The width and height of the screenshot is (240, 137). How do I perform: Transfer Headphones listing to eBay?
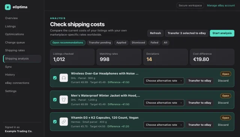point(199,81)
